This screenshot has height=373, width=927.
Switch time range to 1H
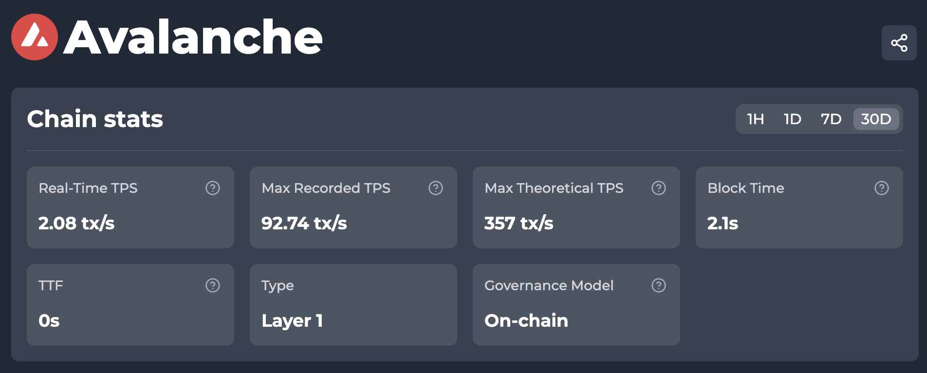(x=756, y=119)
